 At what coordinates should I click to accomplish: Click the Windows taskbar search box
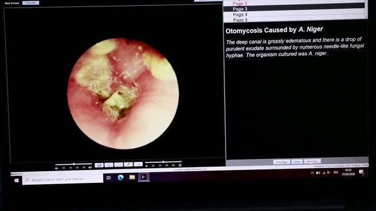point(63,179)
